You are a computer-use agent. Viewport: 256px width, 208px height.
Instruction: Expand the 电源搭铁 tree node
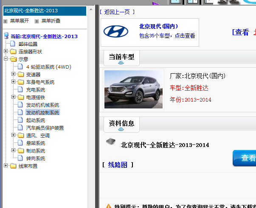pos(14,97)
